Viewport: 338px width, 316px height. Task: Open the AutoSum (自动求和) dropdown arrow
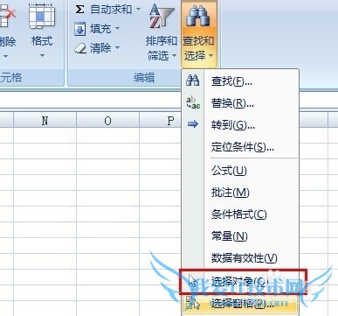click(x=138, y=10)
